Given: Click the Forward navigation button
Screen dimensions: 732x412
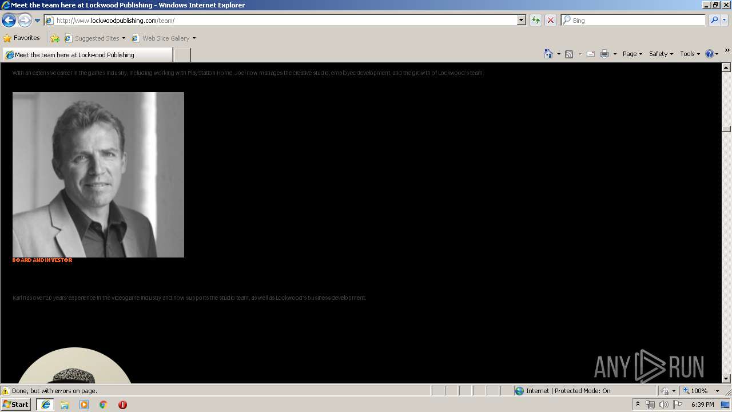Looking at the screenshot, I should click(x=25, y=21).
